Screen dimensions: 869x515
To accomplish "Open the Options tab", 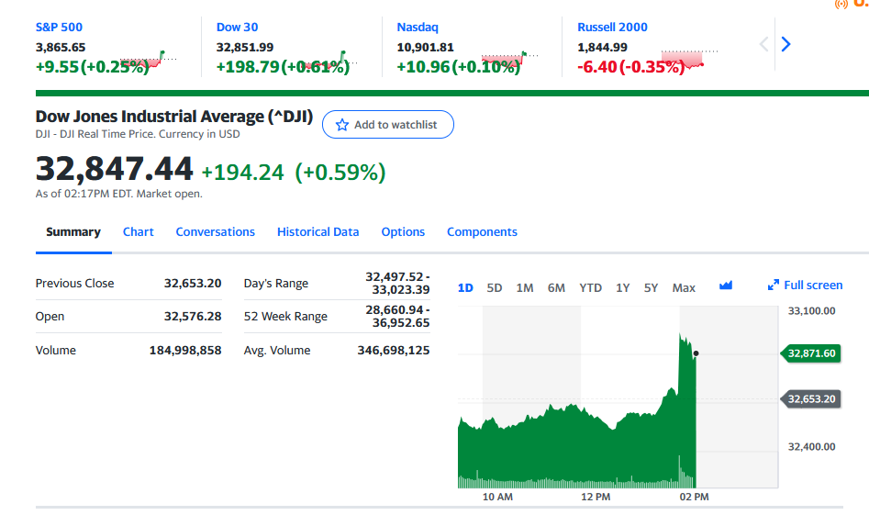I will (x=403, y=231).
